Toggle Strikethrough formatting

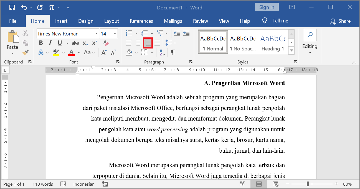tap(75, 43)
